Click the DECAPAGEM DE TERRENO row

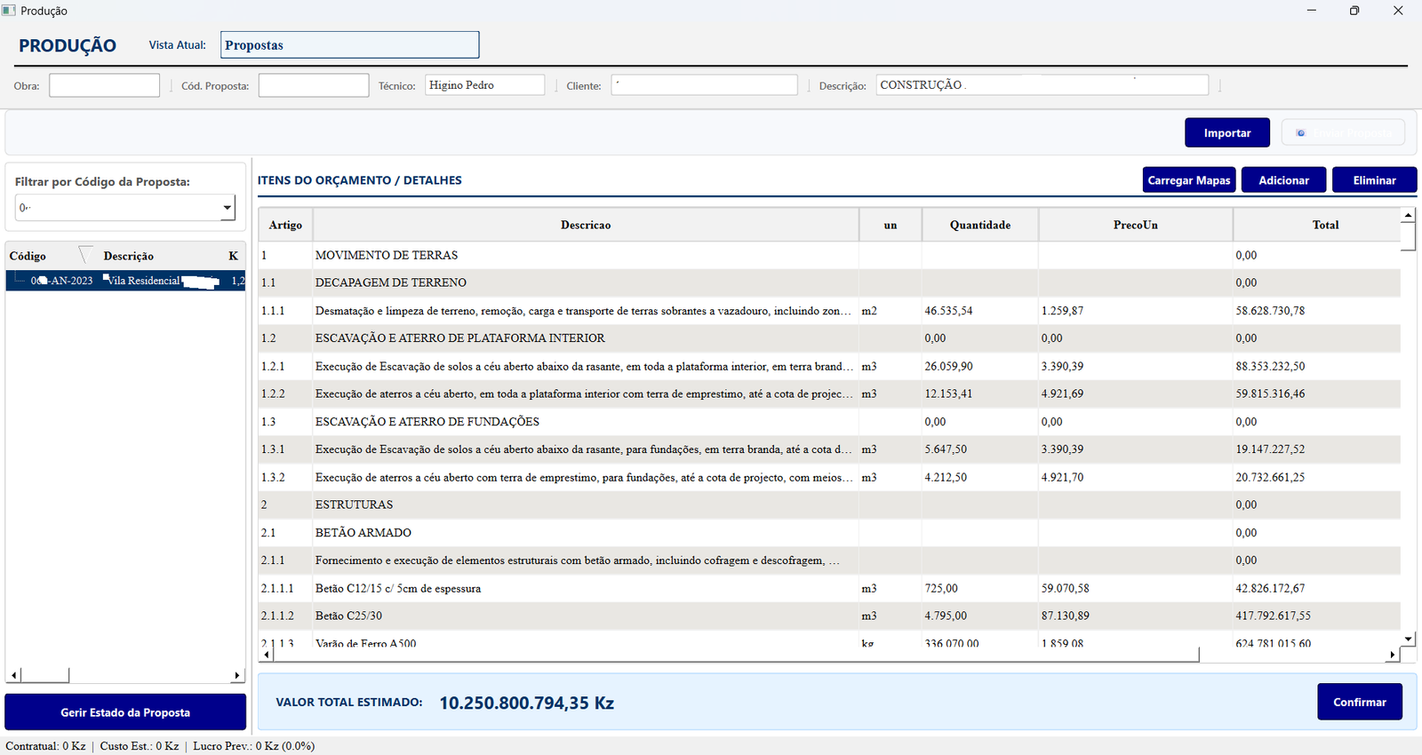coord(829,282)
